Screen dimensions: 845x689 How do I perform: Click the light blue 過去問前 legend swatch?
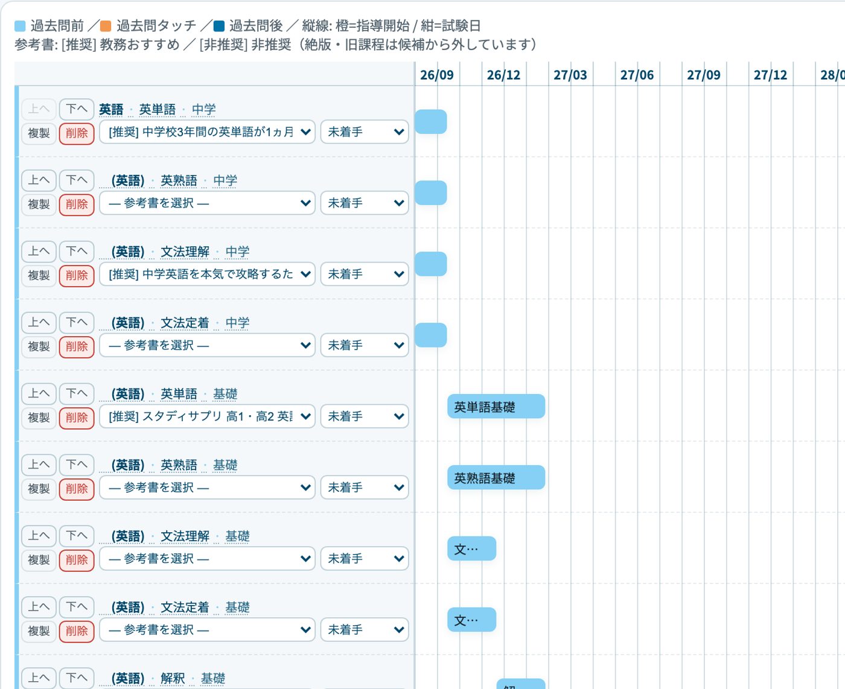[20, 26]
